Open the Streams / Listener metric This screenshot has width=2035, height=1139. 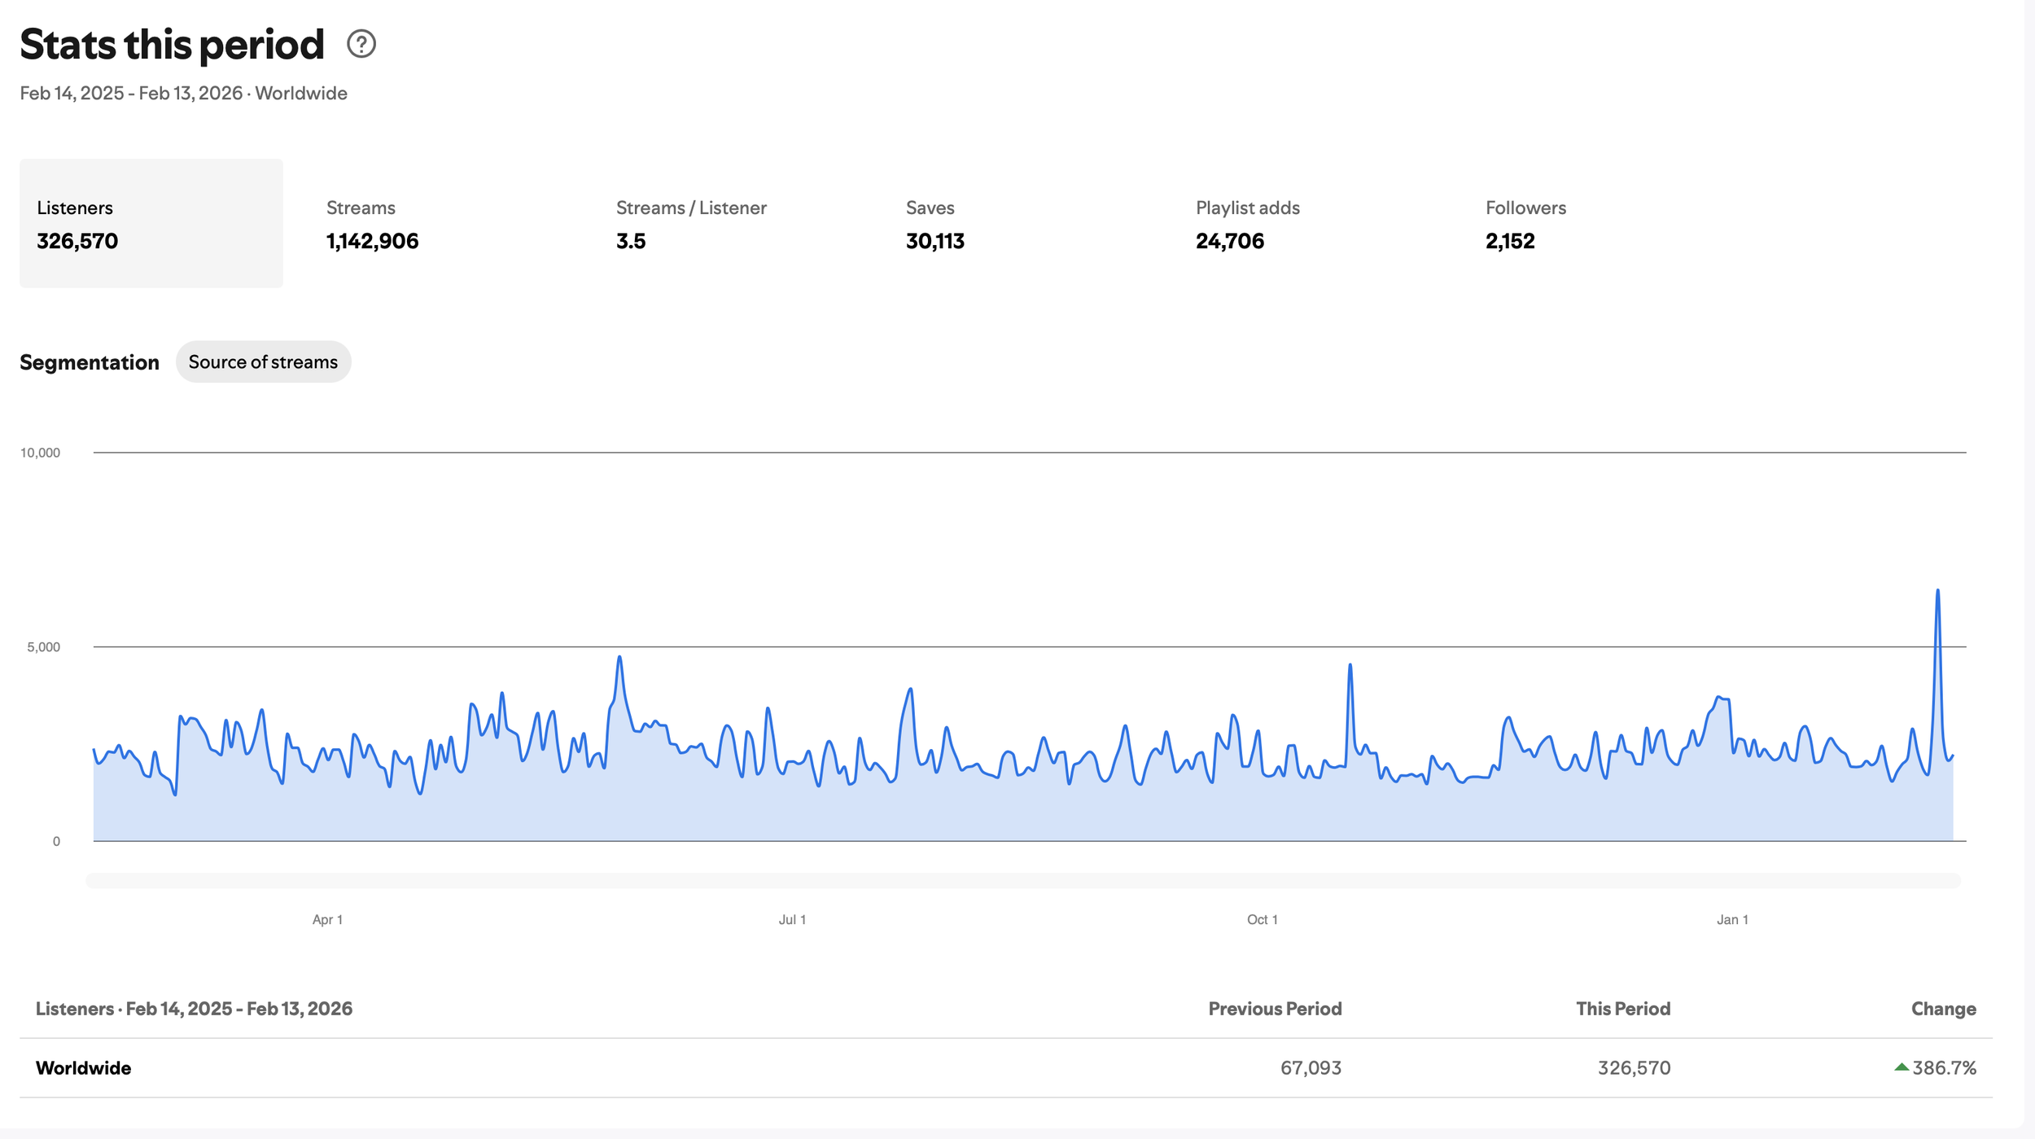[x=690, y=225]
